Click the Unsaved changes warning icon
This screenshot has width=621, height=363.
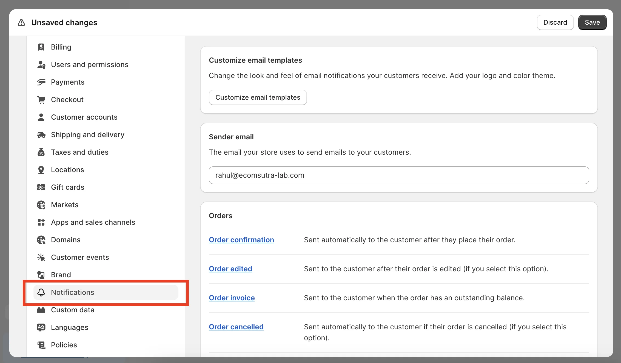[x=21, y=22]
